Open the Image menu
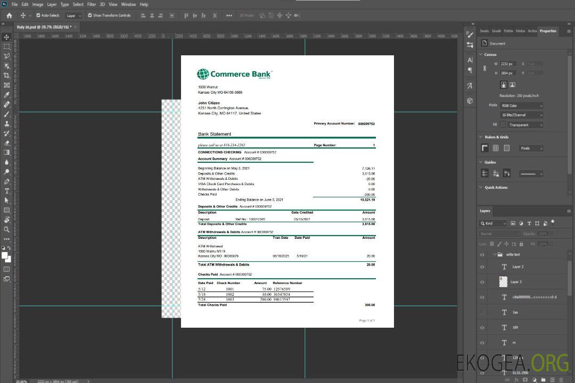The height and width of the screenshot is (383, 575). 38,4
